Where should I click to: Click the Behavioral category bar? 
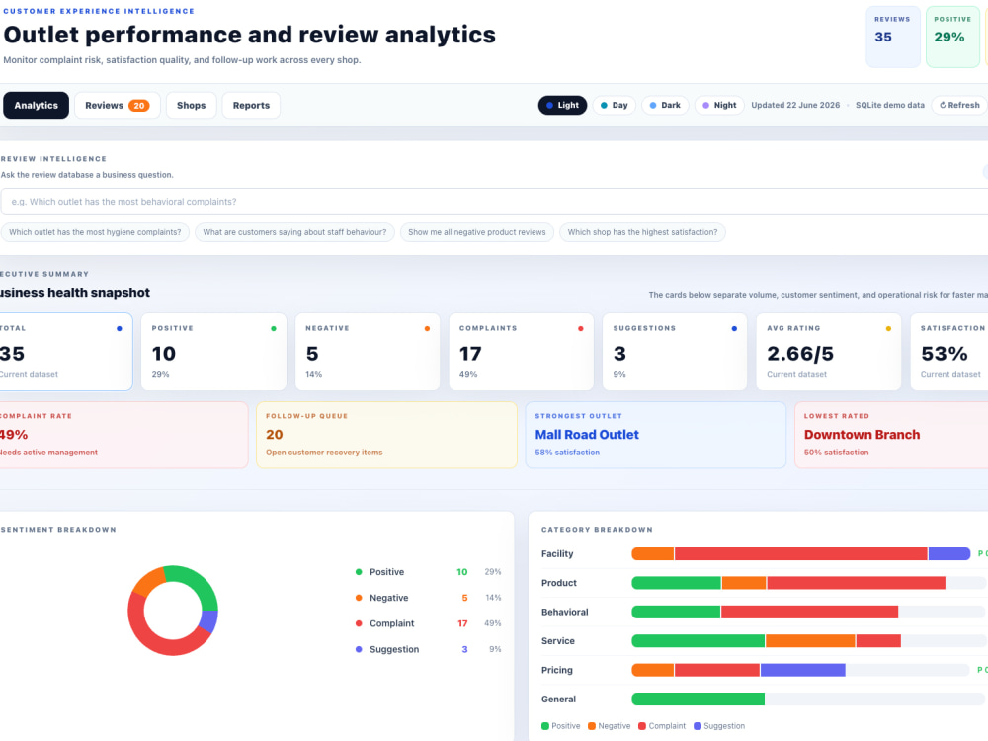click(x=808, y=612)
